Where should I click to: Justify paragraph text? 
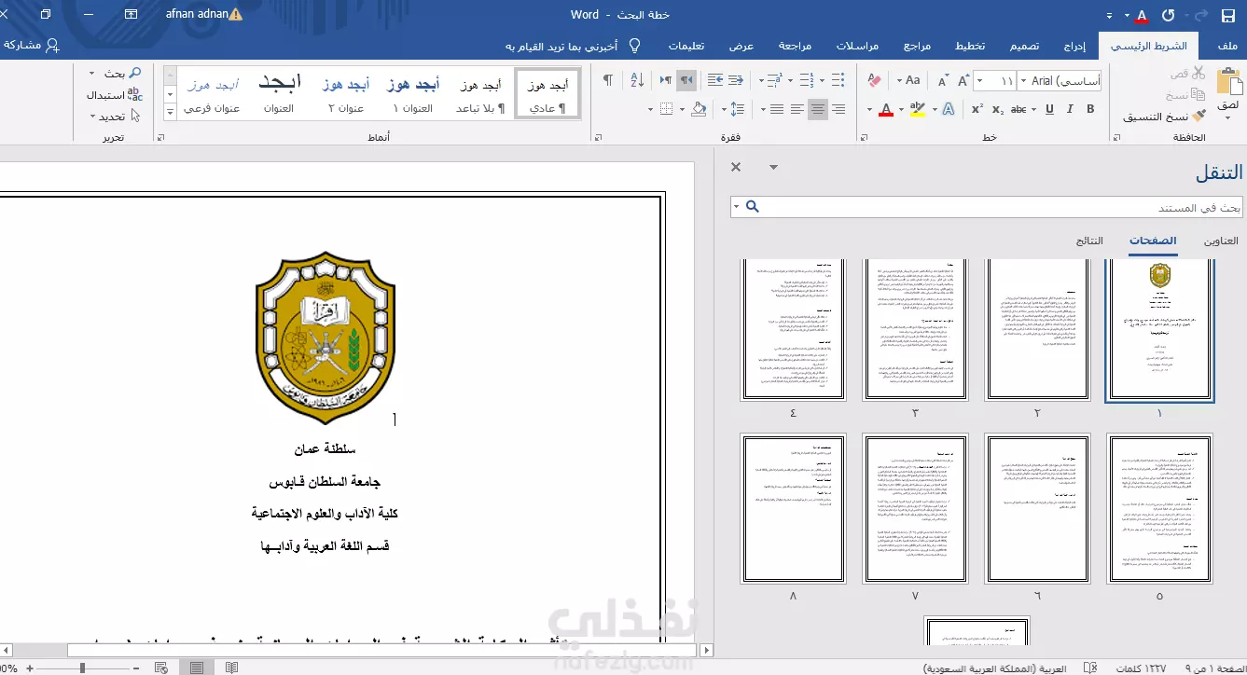[x=776, y=109]
